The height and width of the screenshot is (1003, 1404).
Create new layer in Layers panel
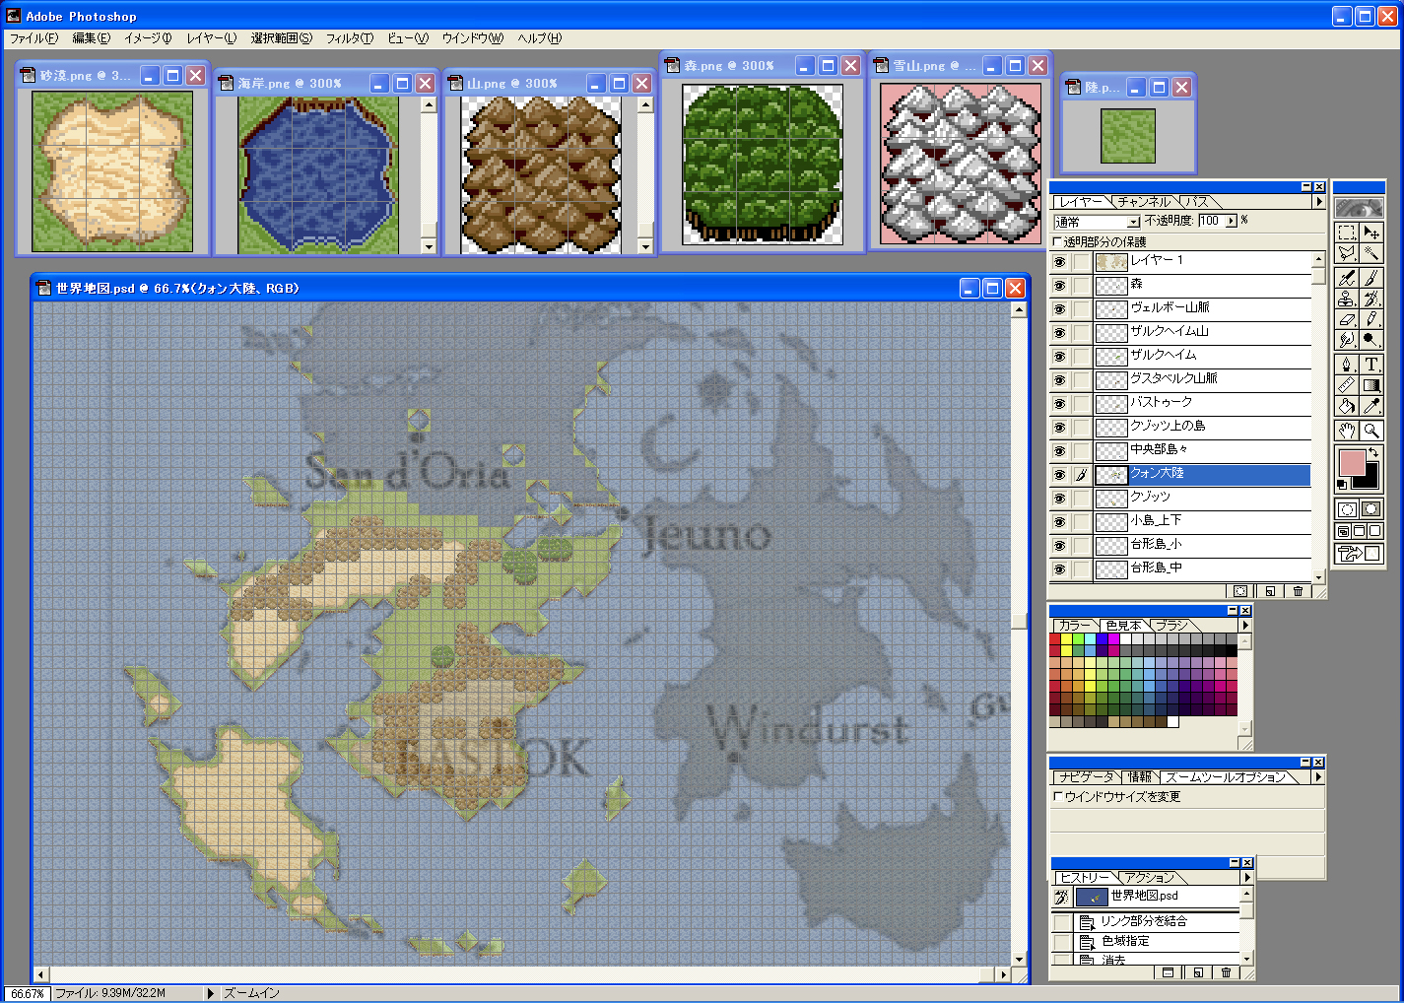pos(1269,591)
